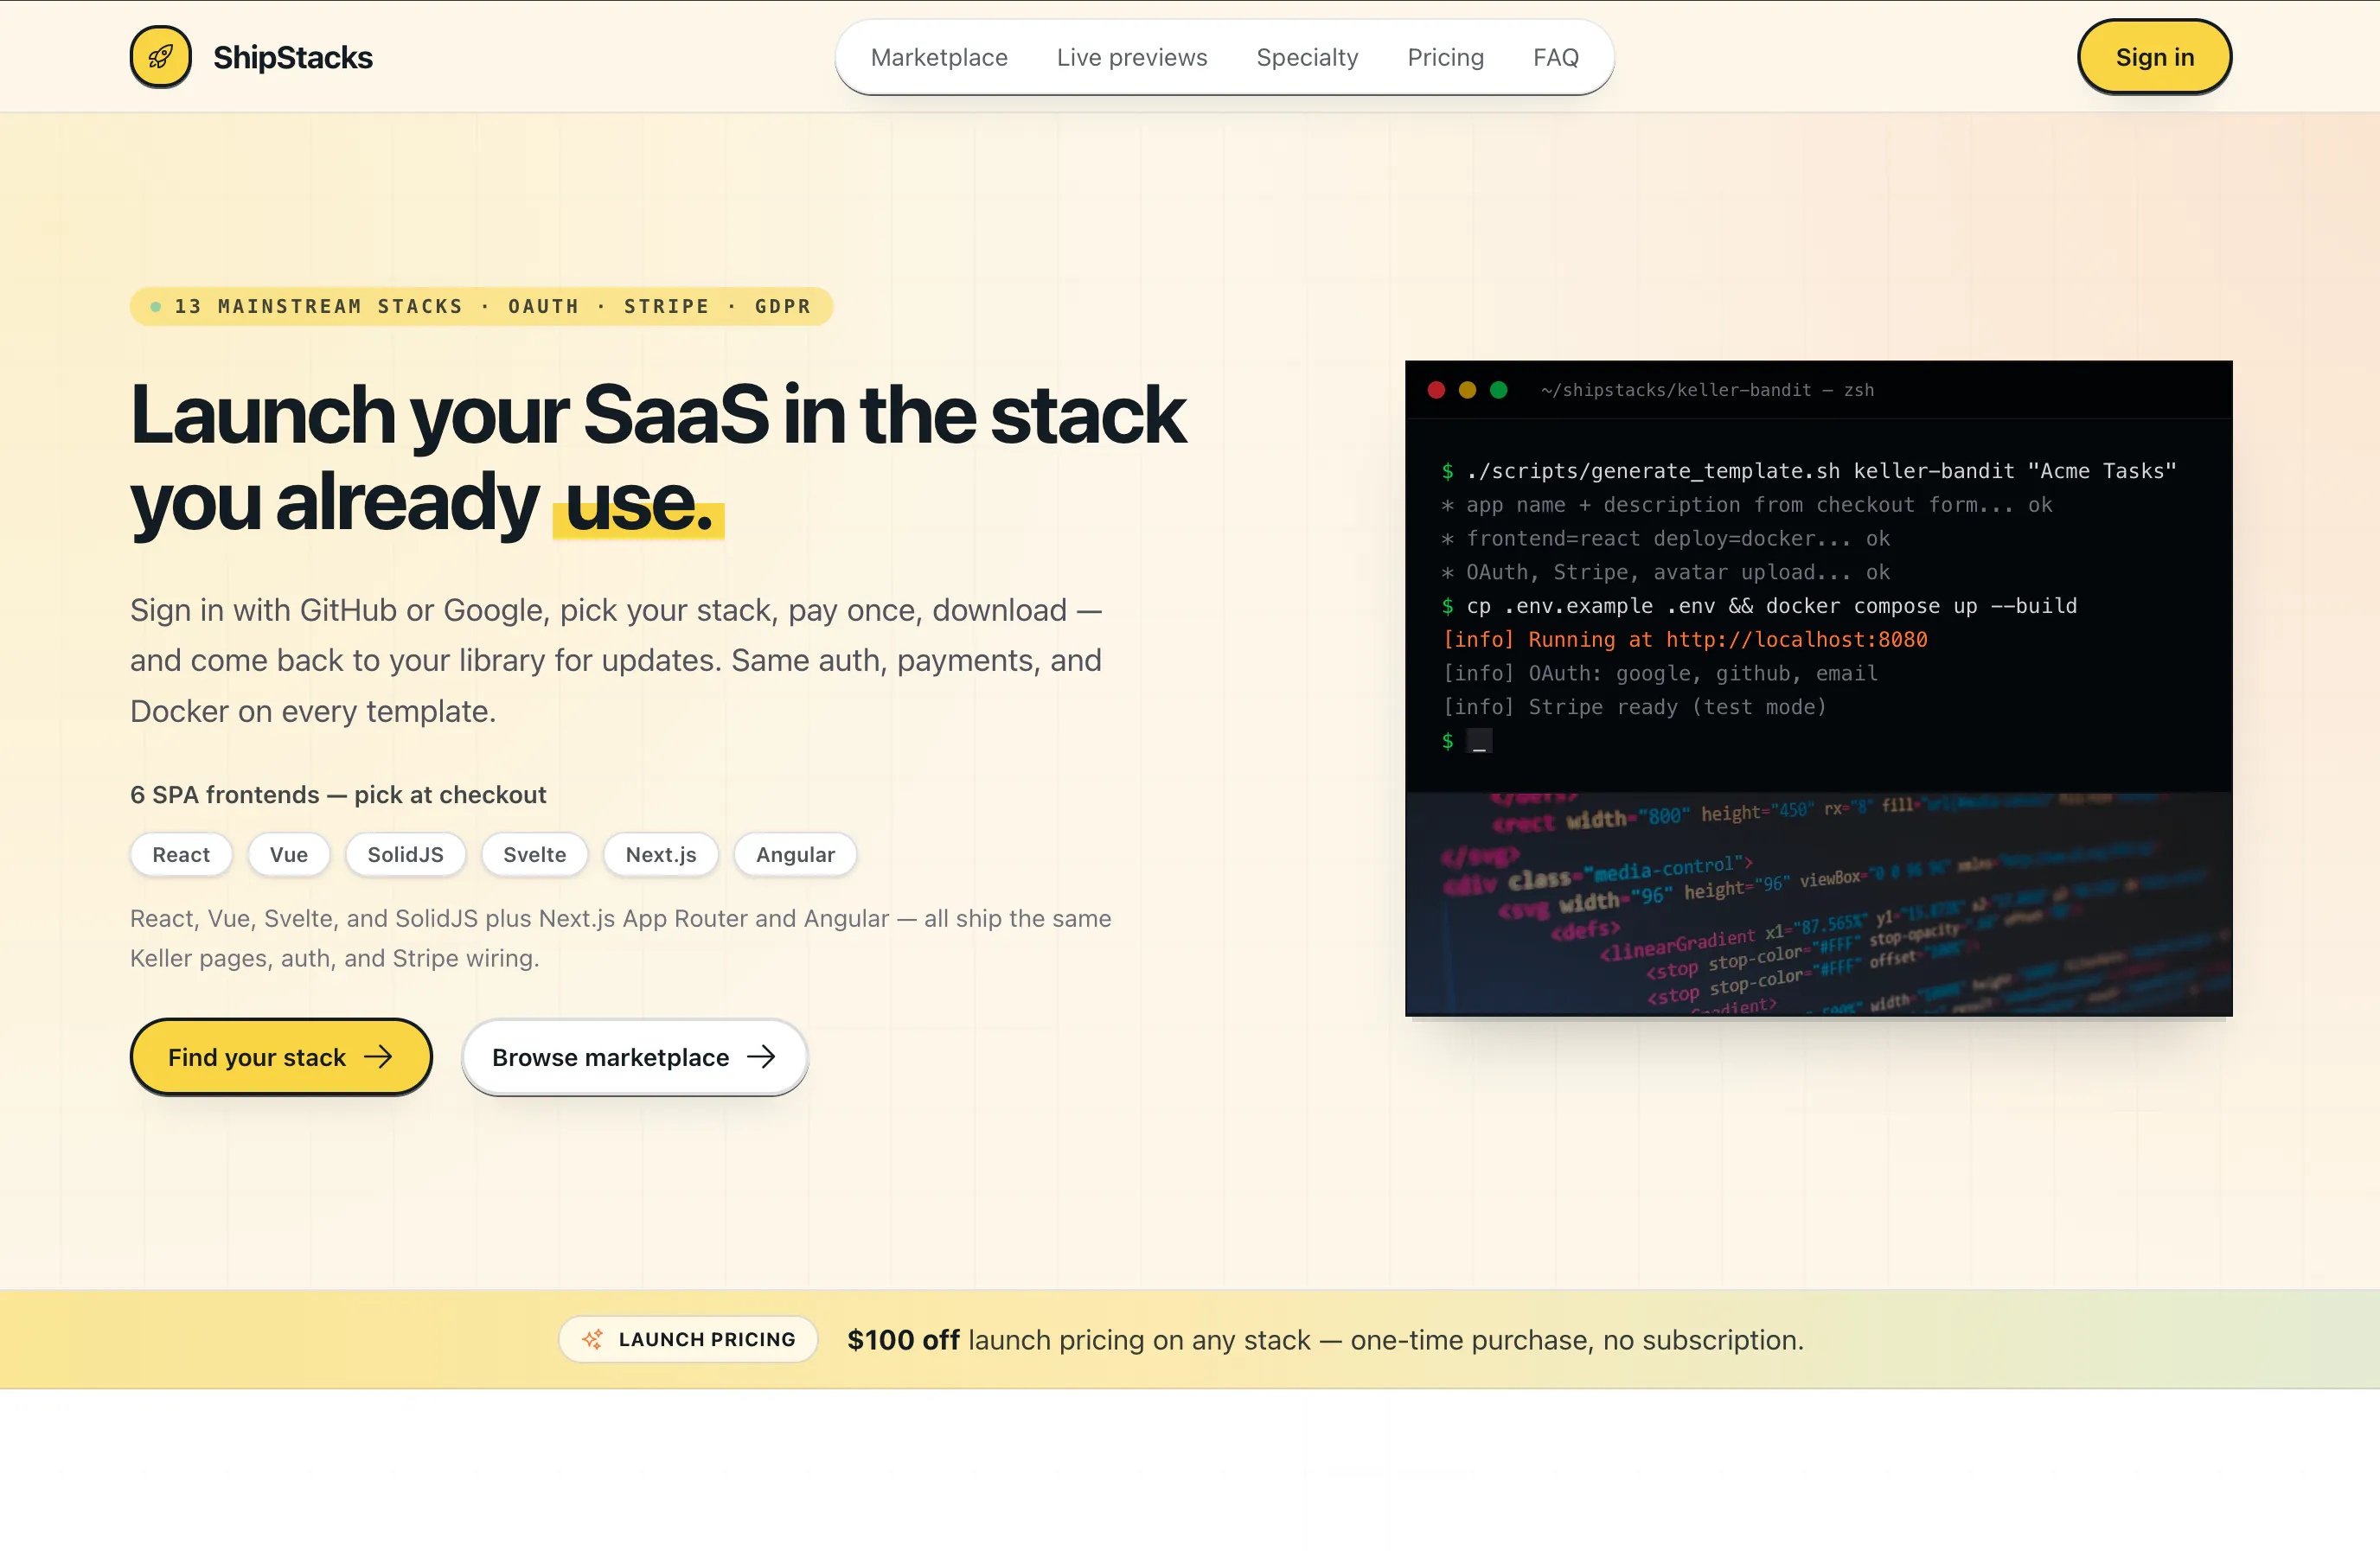This screenshot has height=1551, width=2380.
Task: Click 'app name + description from checkout form' line
Action: (1746, 505)
